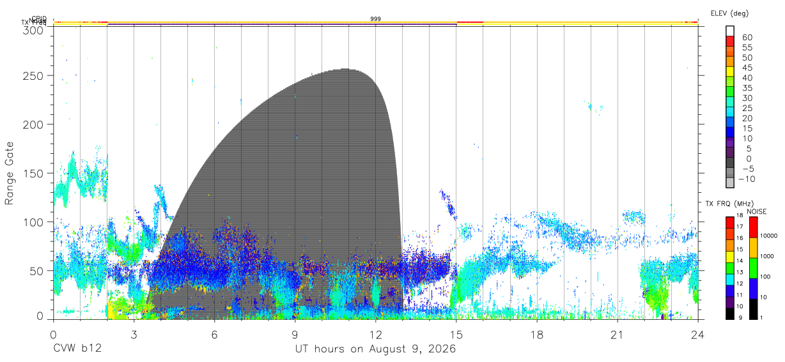Click the "300" range gate tick label
This screenshot has width=785, height=362.
[33, 30]
